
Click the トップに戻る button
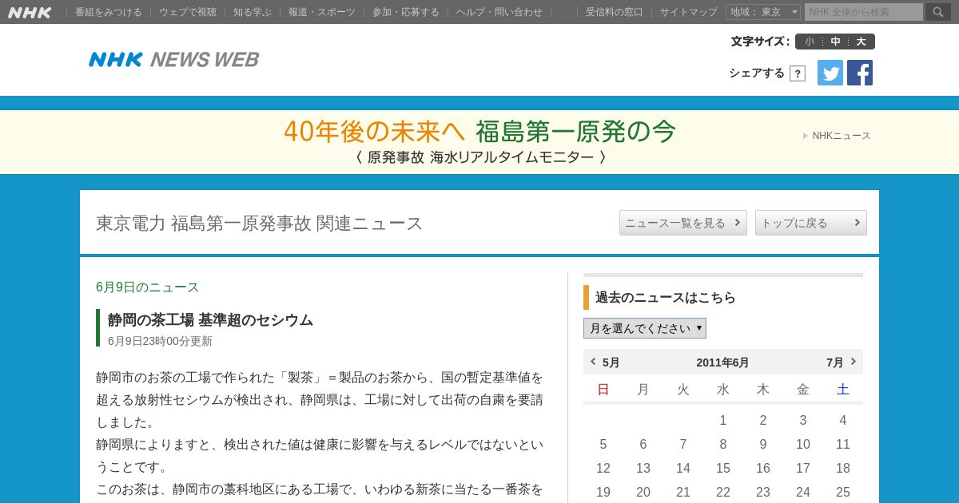pyautogui.click(x=811, y=223)
